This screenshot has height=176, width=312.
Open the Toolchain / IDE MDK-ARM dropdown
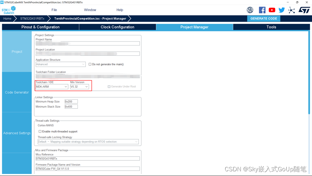pyautogui.click(x=52, y=87)
